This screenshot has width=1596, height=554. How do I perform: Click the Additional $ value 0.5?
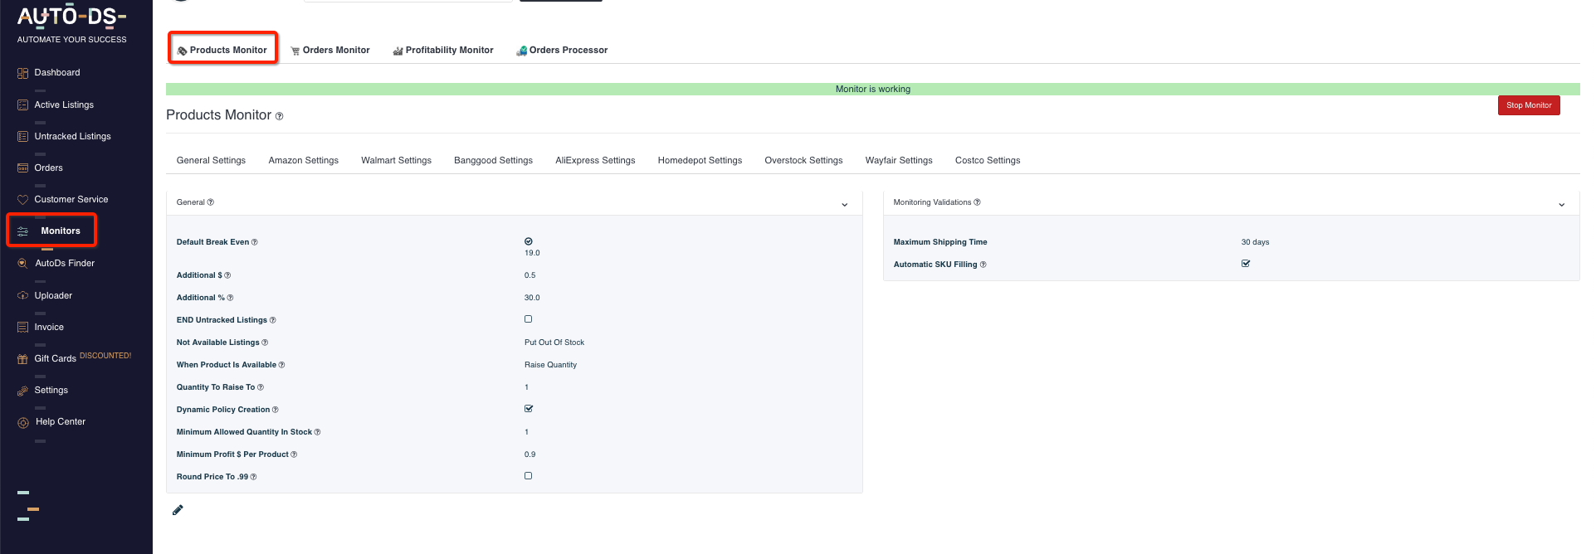click(x=530, y=275)
